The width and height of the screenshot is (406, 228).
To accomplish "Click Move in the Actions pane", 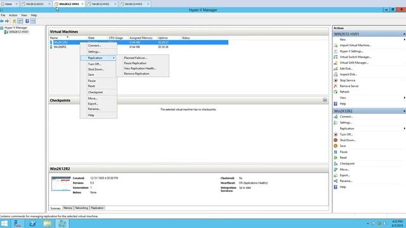I will (344, 170).
